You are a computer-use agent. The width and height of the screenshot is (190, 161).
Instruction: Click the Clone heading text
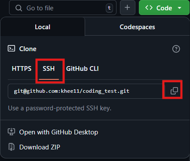(x=28, y=49)
